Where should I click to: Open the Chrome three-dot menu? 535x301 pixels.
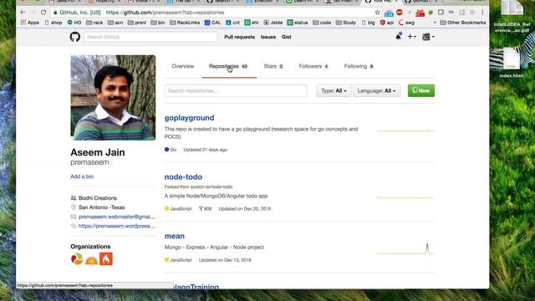[x=482, y=13]
